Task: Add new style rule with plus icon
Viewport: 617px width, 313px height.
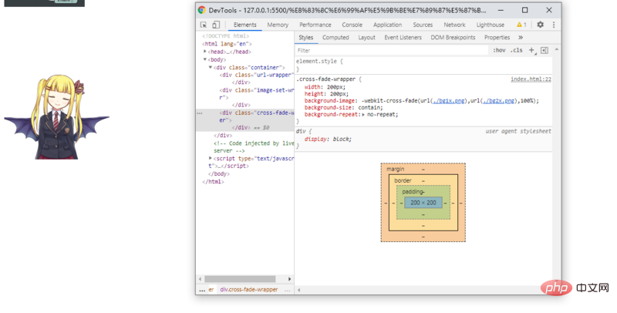Action: coord(531,50)
